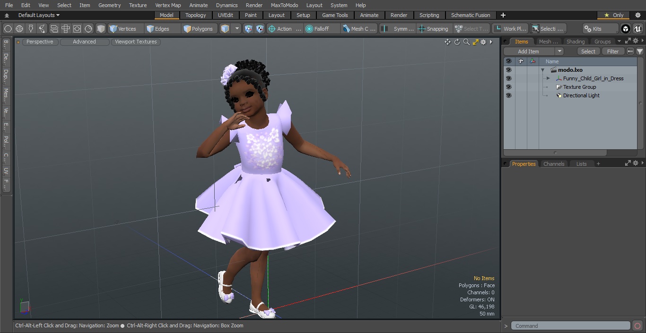646x333 pixels.
Task: Open the Geometry menu
Action: [x=109, y=5]
